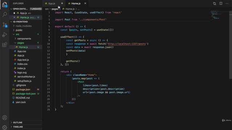Open the Search view icon

coord(5,14)
